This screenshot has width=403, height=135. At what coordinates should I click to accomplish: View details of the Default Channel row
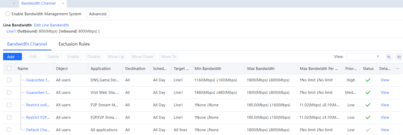click(x=385, y=130)
